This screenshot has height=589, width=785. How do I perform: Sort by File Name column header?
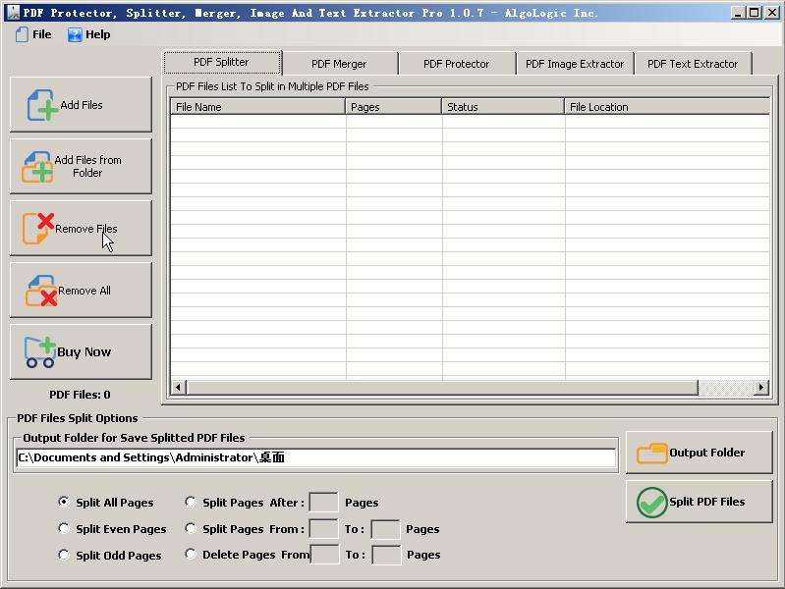tap(257, 107)
